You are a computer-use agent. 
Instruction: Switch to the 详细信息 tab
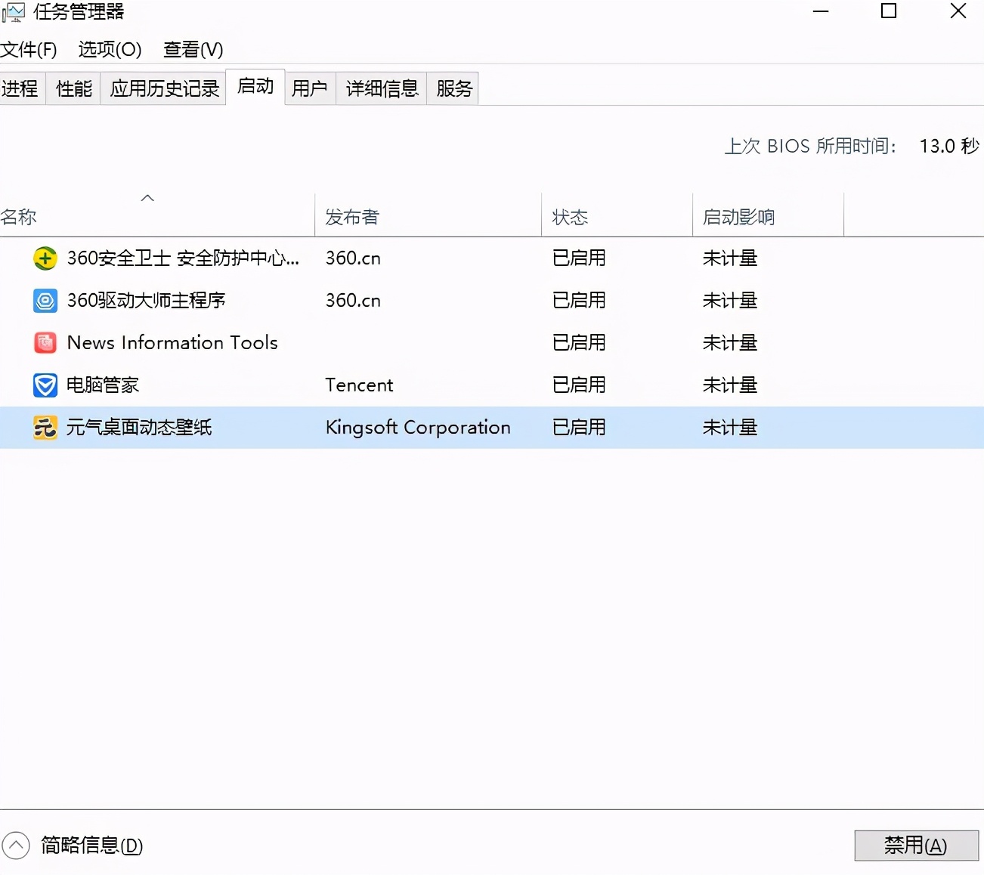382,88
